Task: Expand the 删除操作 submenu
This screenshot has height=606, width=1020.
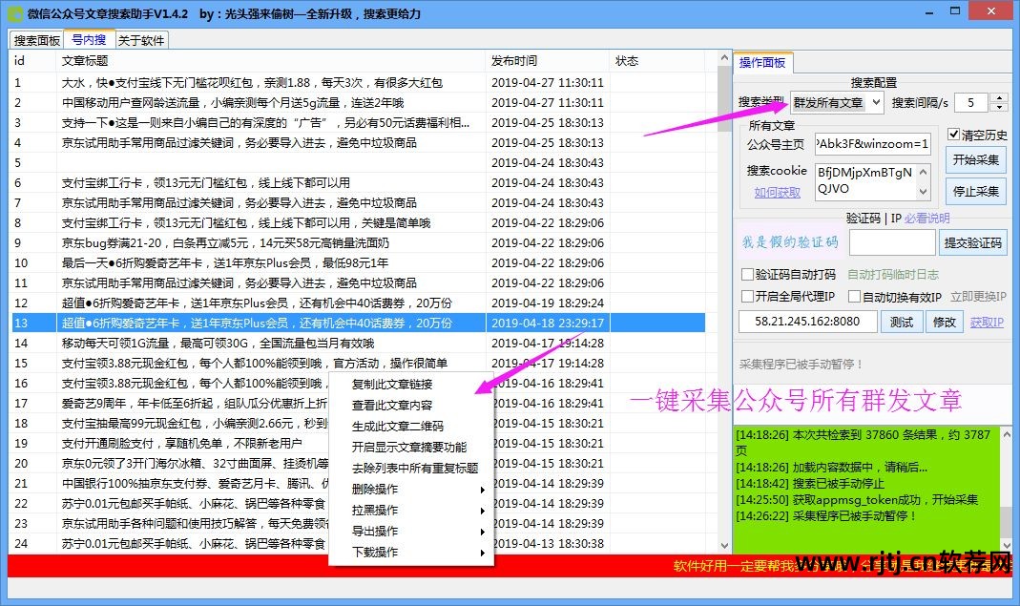Action: tap(411, 489)
